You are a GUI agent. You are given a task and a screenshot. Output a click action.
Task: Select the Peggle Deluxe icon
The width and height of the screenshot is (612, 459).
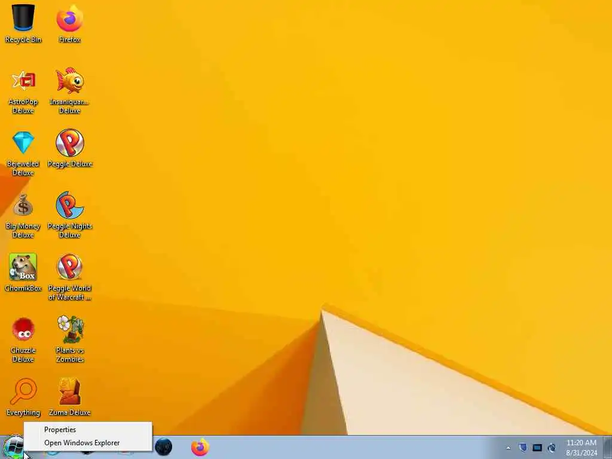[69, 143]
